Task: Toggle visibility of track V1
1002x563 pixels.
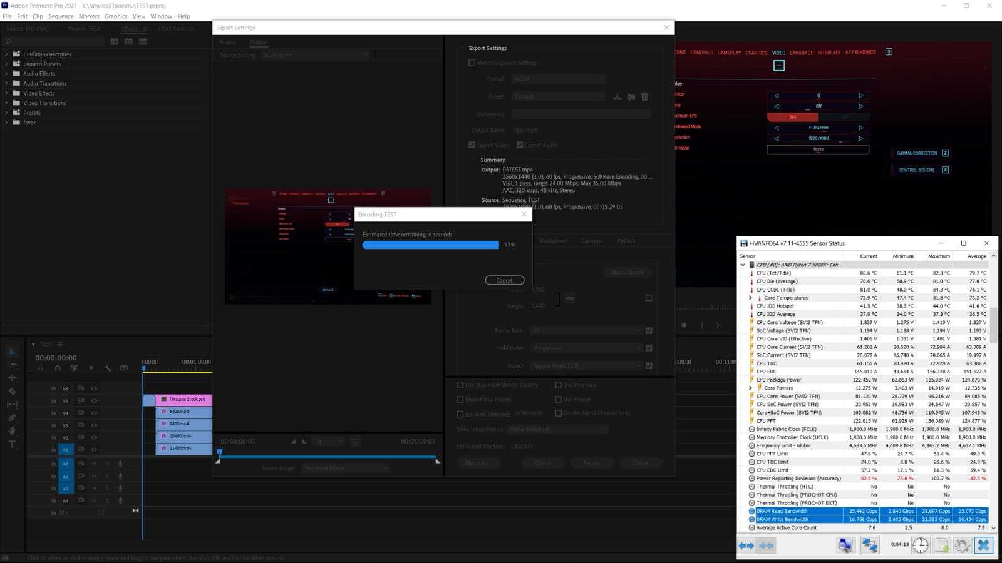Action: tap(94, 450)
